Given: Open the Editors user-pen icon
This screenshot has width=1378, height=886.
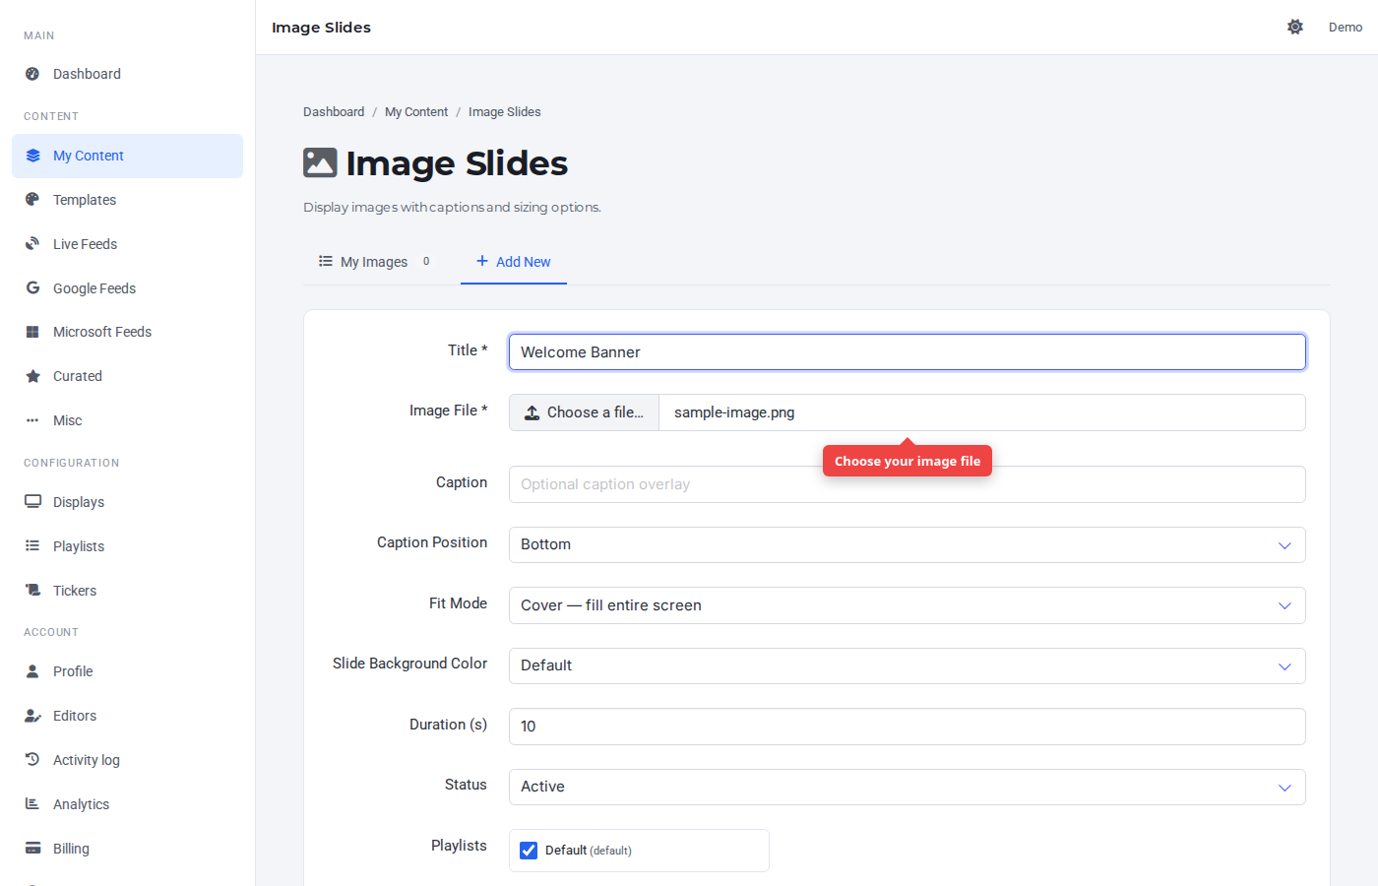Looking at the screenshot, I should 32,716.
